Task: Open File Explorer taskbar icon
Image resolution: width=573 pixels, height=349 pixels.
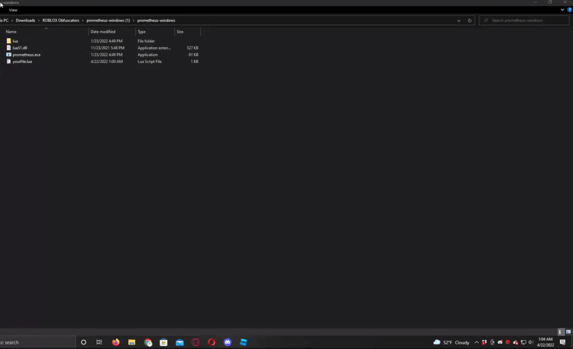Action: tap(132, 343)
